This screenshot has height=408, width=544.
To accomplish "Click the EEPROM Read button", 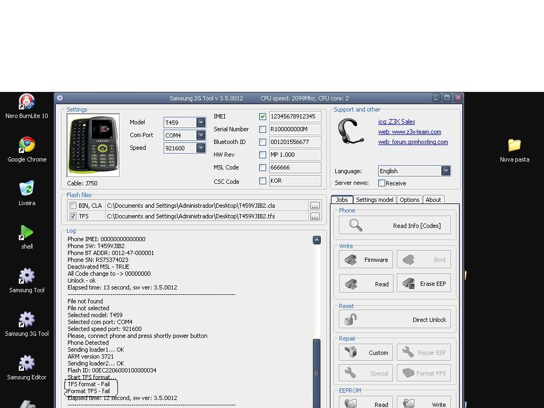I will (x=366, y=403).
